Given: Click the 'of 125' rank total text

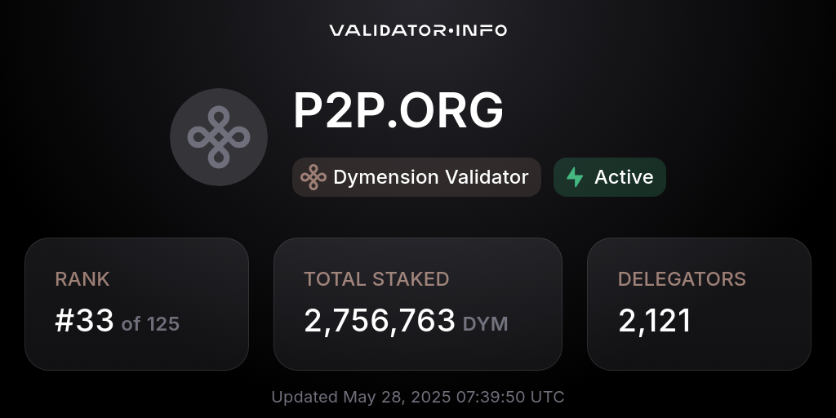Looking at the screenshot, I should (150, 324).
